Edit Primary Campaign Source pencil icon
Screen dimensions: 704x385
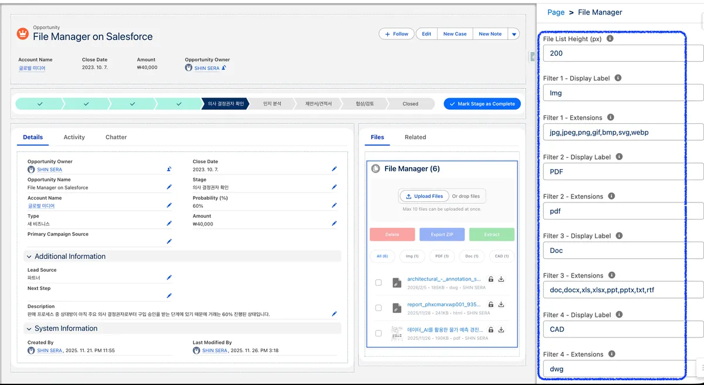169,241
